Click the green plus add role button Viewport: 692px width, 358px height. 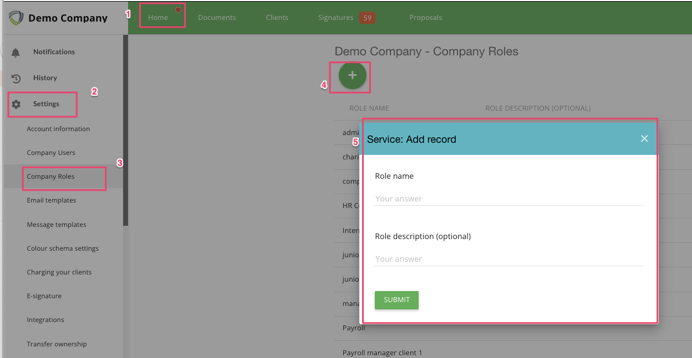click(x=352, y=76)
